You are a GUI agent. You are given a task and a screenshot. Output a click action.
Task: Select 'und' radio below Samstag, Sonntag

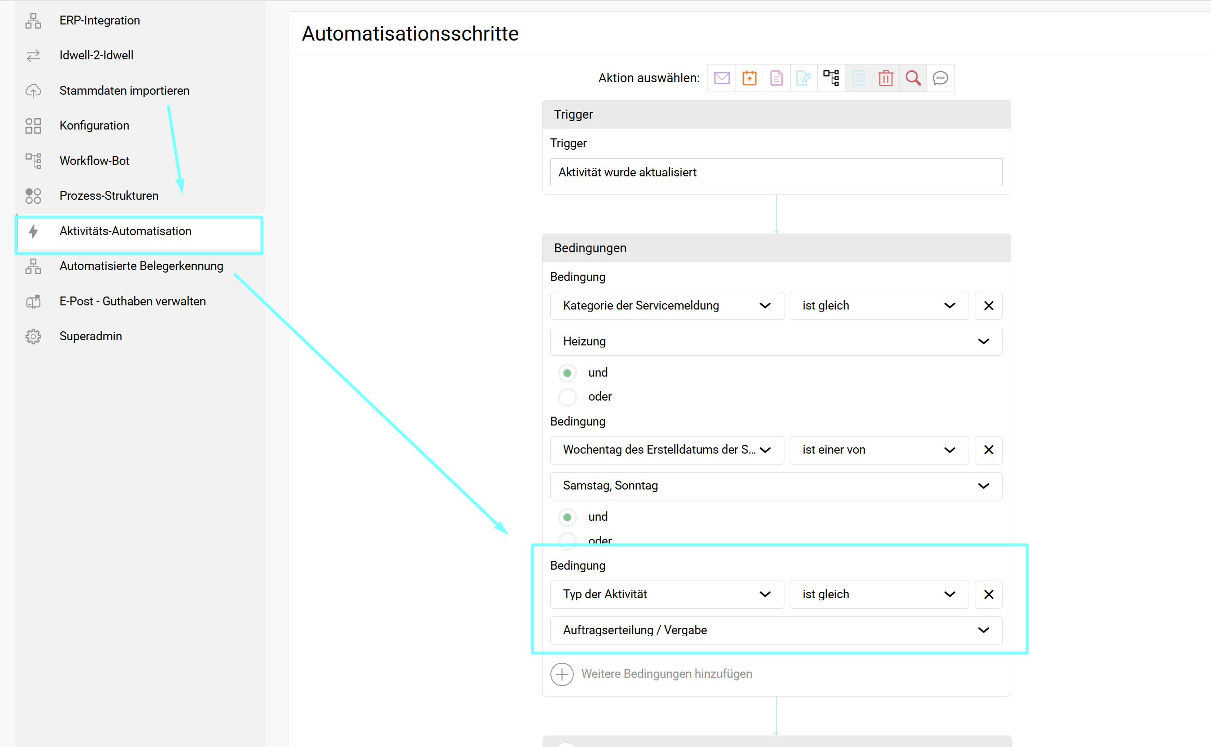(x=568, y=517)
